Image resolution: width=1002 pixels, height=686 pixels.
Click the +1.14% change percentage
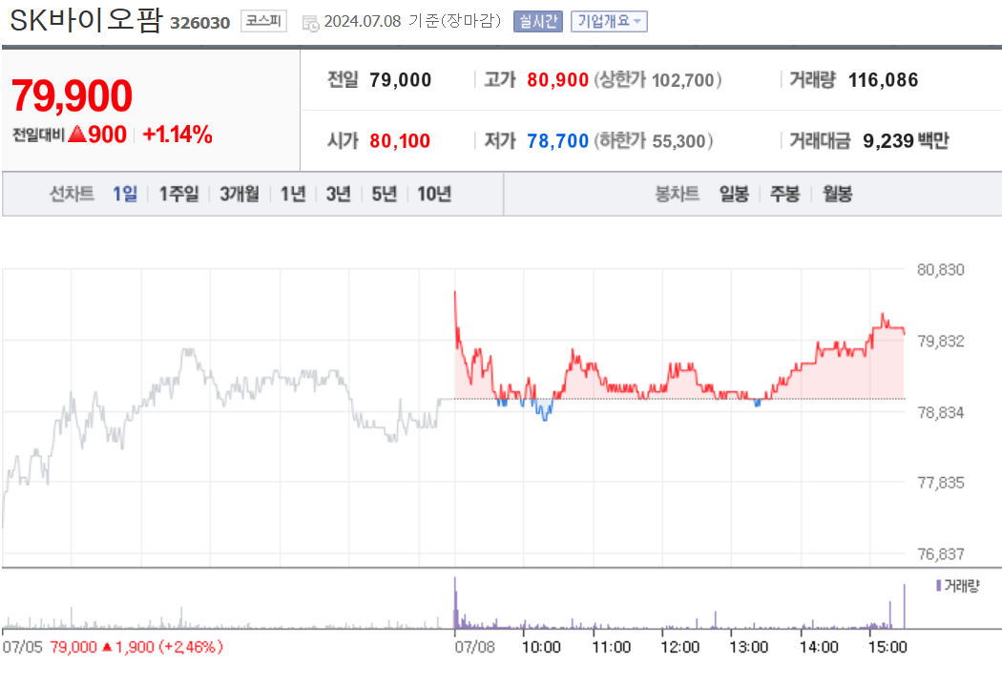pos(177,135)
